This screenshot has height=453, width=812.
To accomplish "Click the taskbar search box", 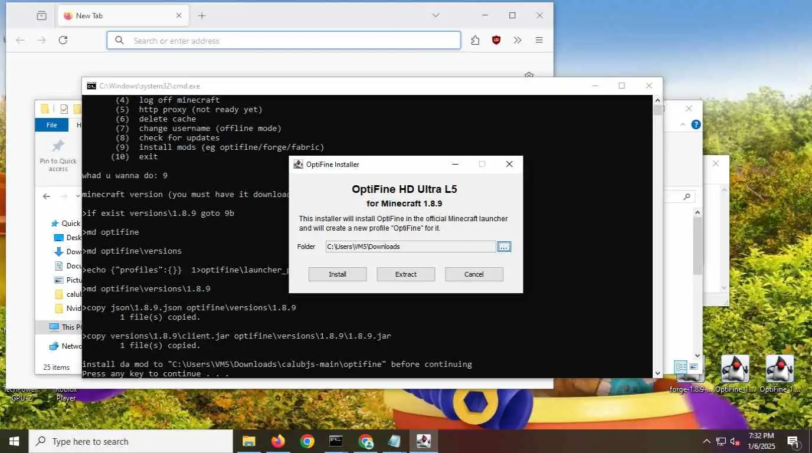I will tap(130, 441).
